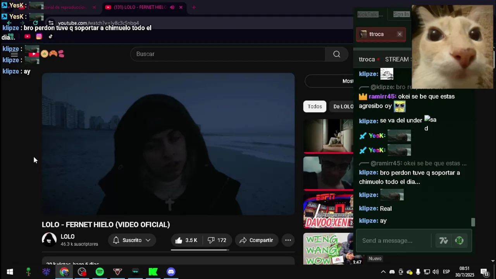496x279 pixels.
Task: Click the LOLO channel avatar
Action: pos(49,240)
